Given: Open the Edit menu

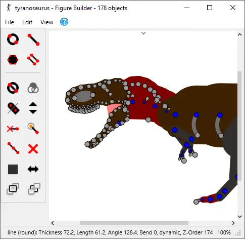Looking at the screenshot, I should pos(27,22).
